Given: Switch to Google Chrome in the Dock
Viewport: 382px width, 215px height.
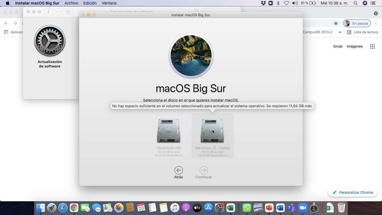Looking at the screenshot, I should 74,208.
